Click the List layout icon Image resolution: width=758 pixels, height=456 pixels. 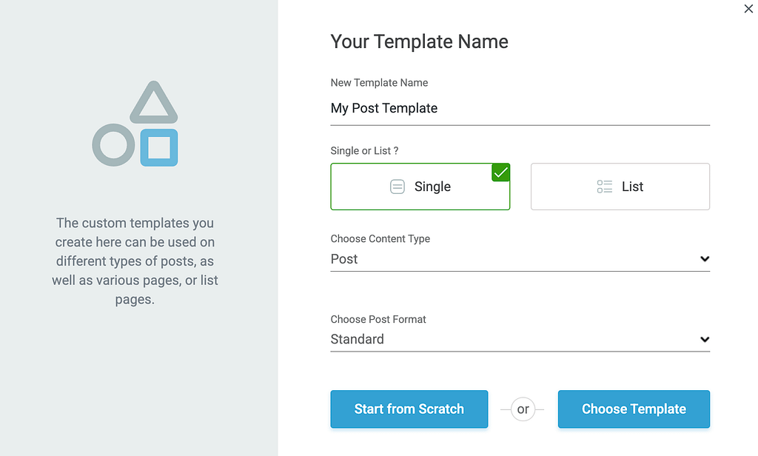(x=605, y=187)
